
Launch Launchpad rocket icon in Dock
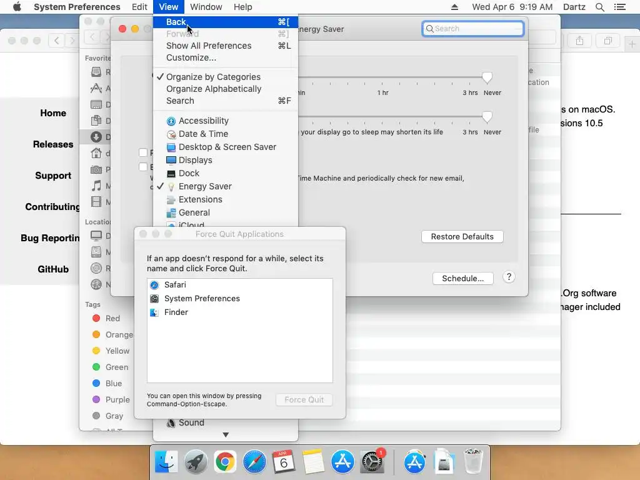coord(196,462)
